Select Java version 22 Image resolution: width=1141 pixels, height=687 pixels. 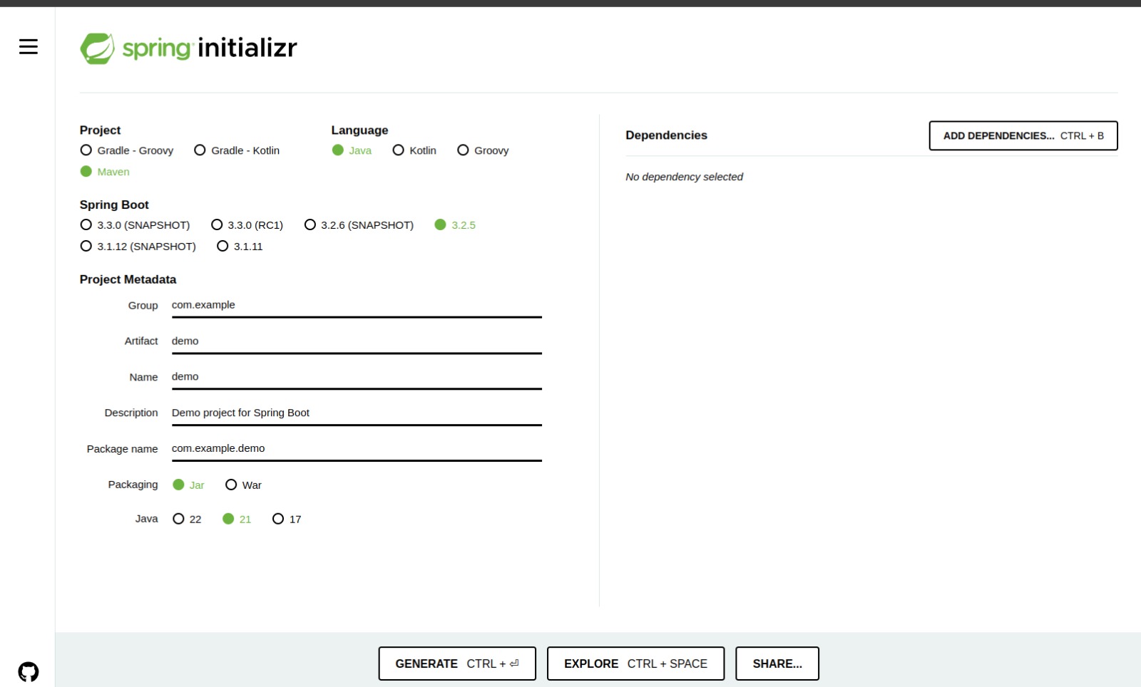[178, 519]
